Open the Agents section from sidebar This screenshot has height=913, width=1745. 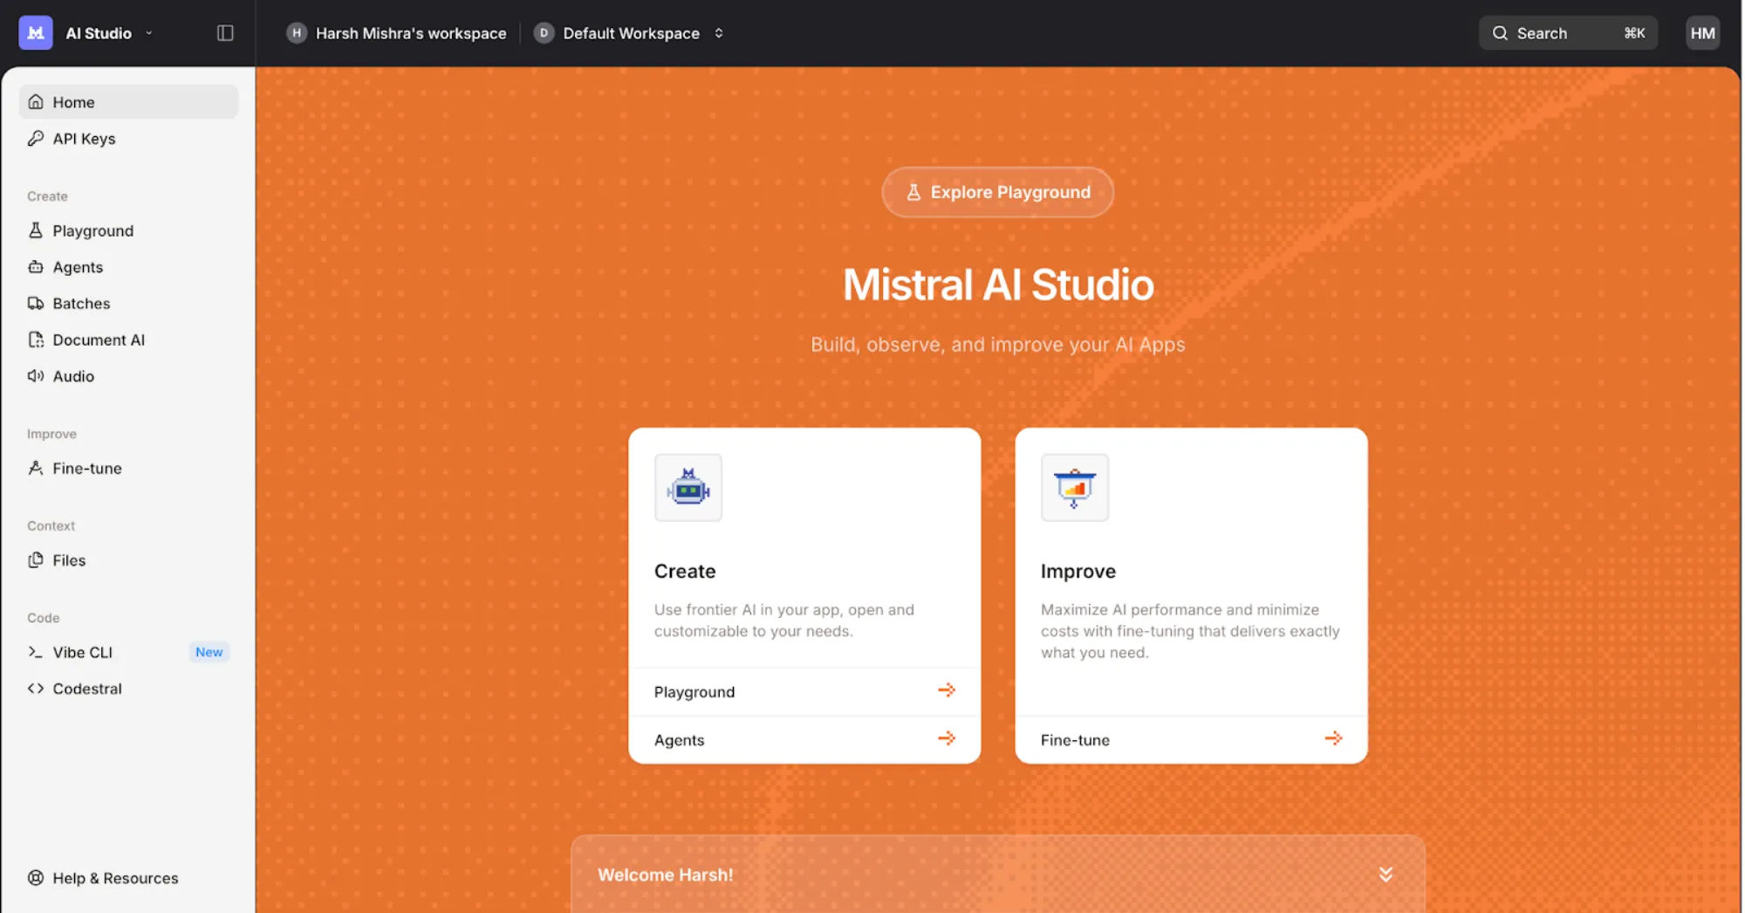(78, 266)
